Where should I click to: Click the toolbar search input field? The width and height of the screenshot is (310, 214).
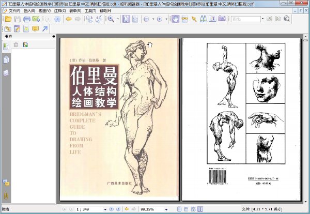click(246, 19)
